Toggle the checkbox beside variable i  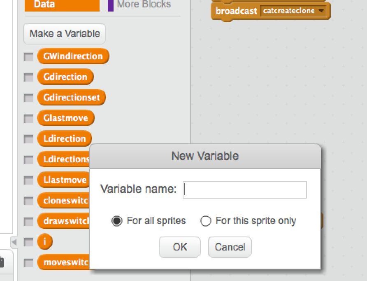click(28, 242)
